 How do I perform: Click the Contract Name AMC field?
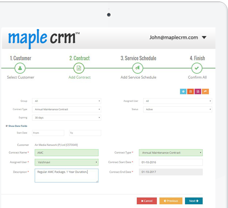click(67, 153)
